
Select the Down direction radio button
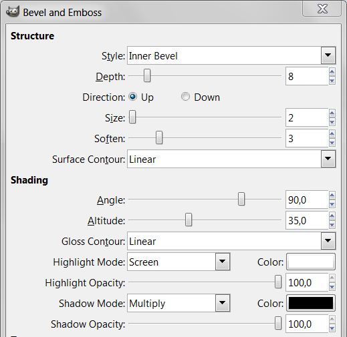185,97
